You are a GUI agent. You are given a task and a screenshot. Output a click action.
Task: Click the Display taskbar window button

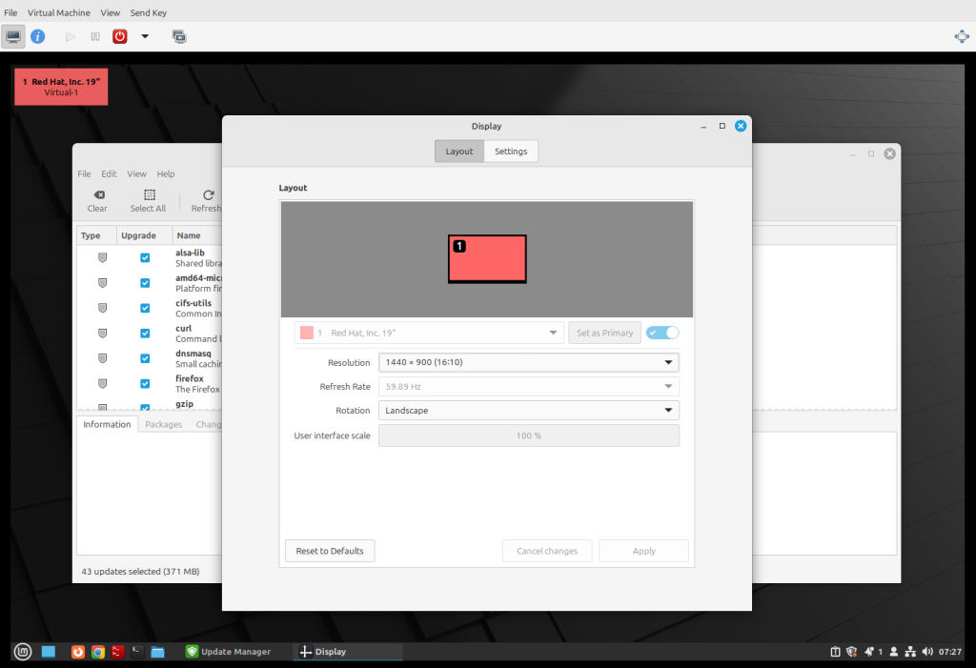347,652
